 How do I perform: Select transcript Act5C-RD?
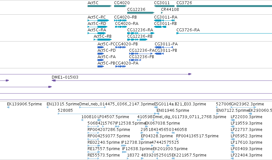click(x=97, y=27)
